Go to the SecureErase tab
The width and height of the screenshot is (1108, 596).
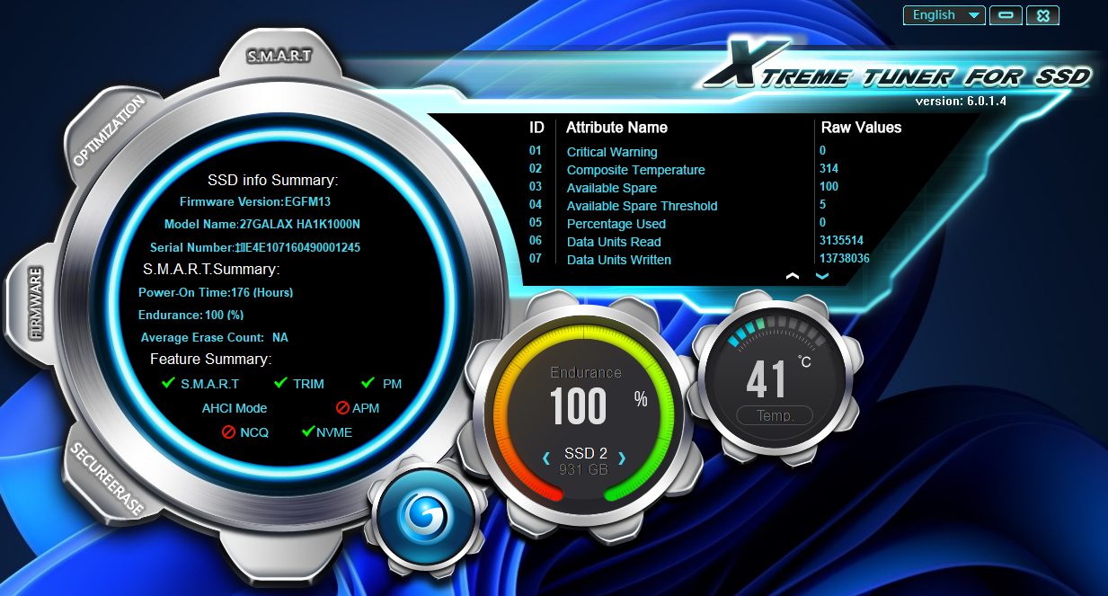[107, 479]
